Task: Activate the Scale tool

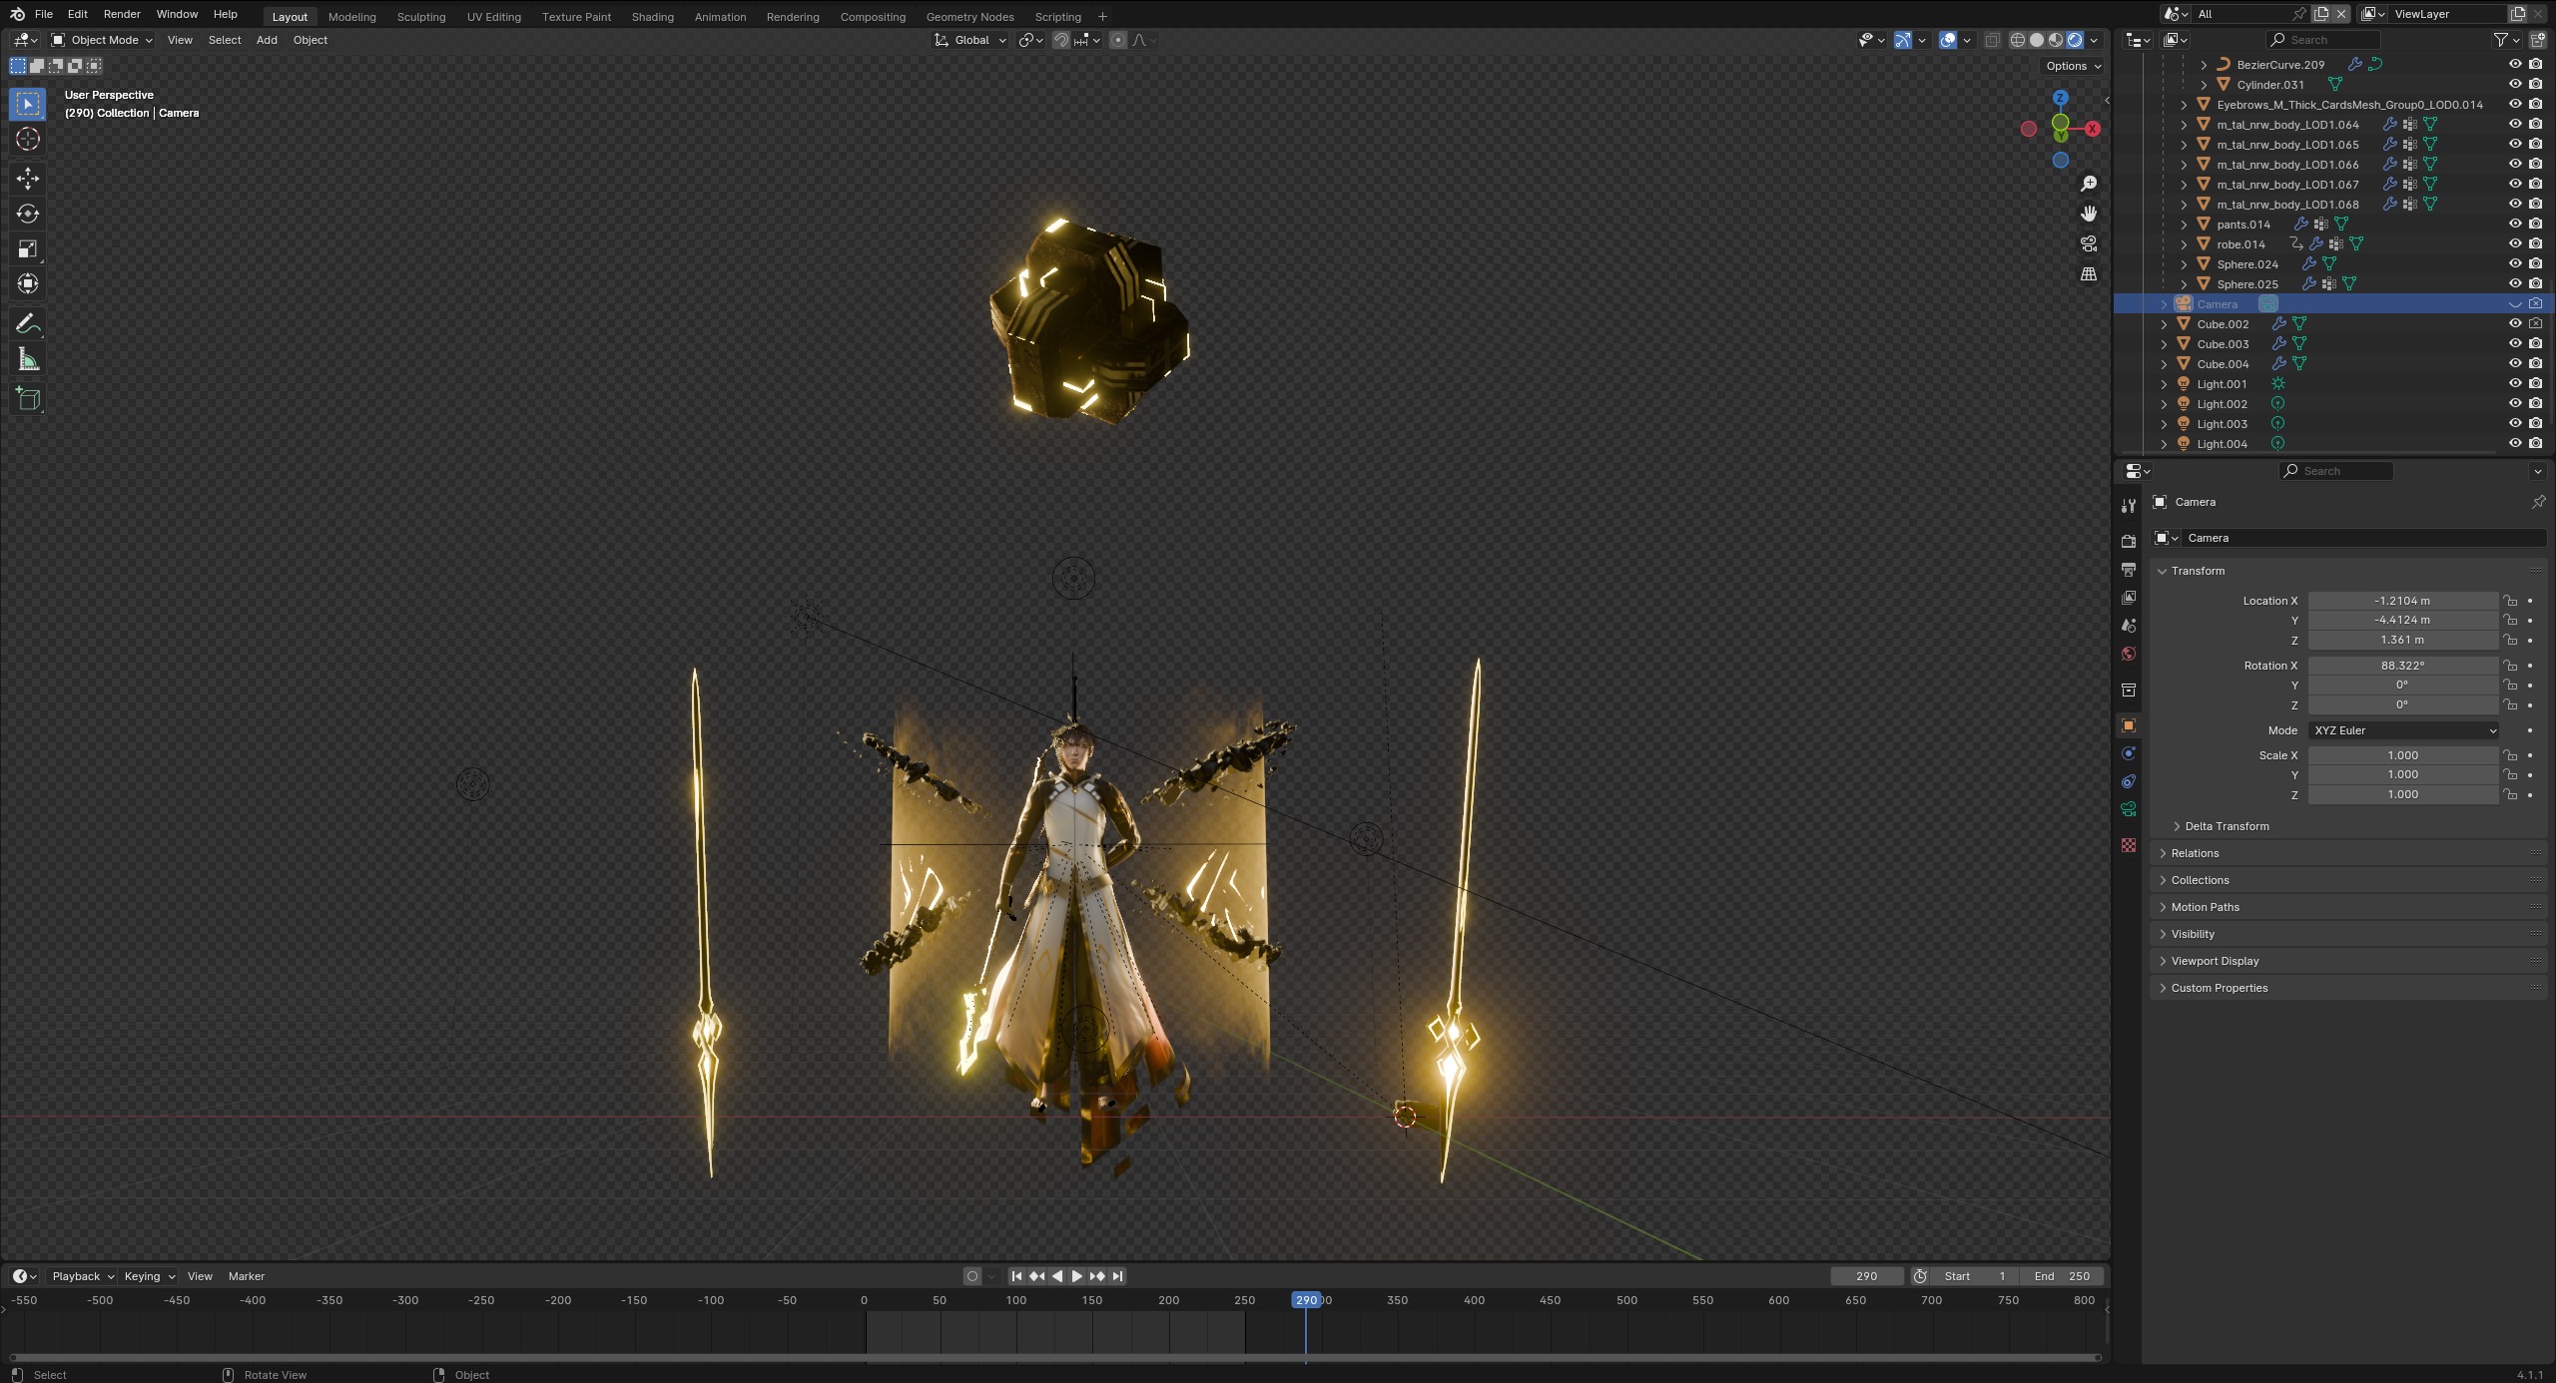Action: pos(28,248)
